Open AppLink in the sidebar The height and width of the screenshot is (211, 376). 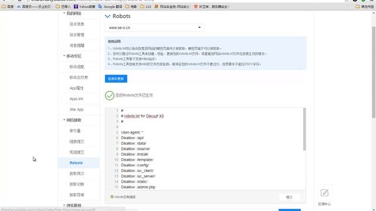(76, 98)
